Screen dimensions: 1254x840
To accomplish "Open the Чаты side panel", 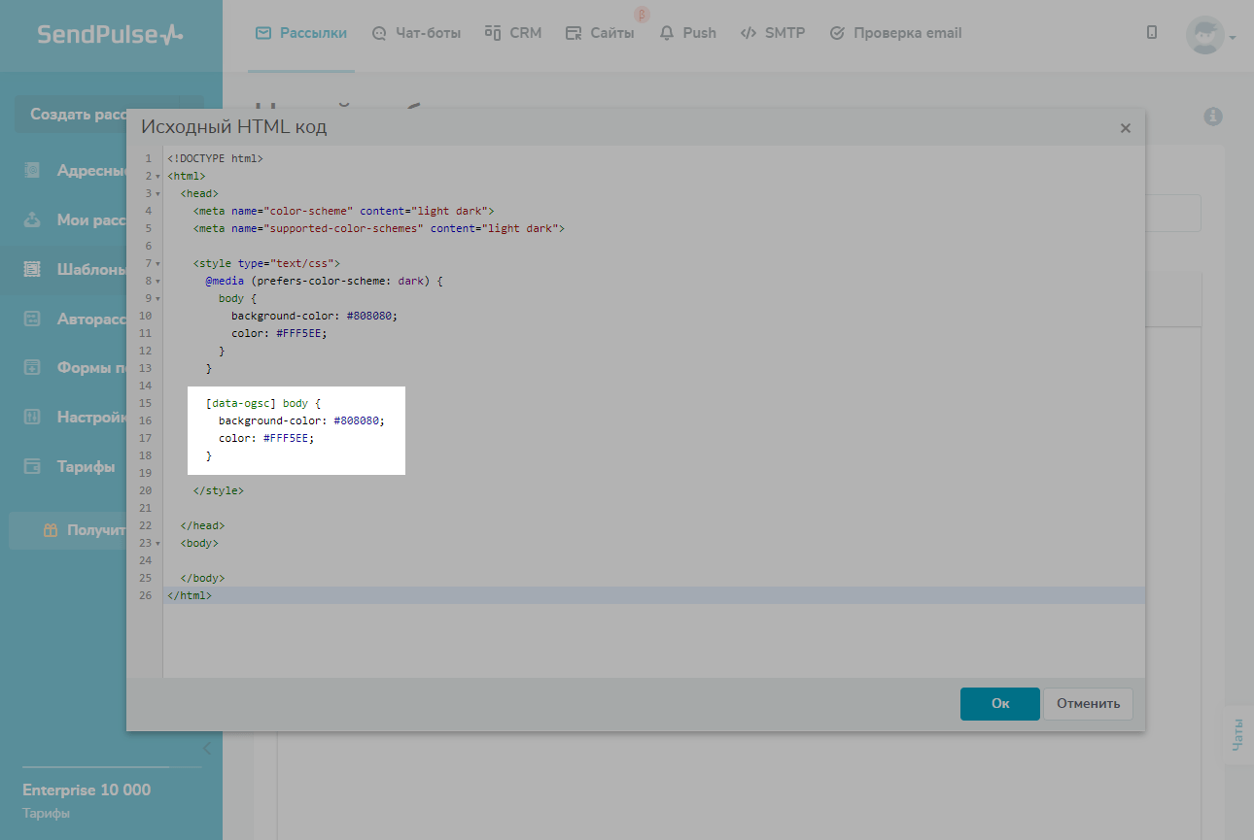I will (x=1237, y=734).
